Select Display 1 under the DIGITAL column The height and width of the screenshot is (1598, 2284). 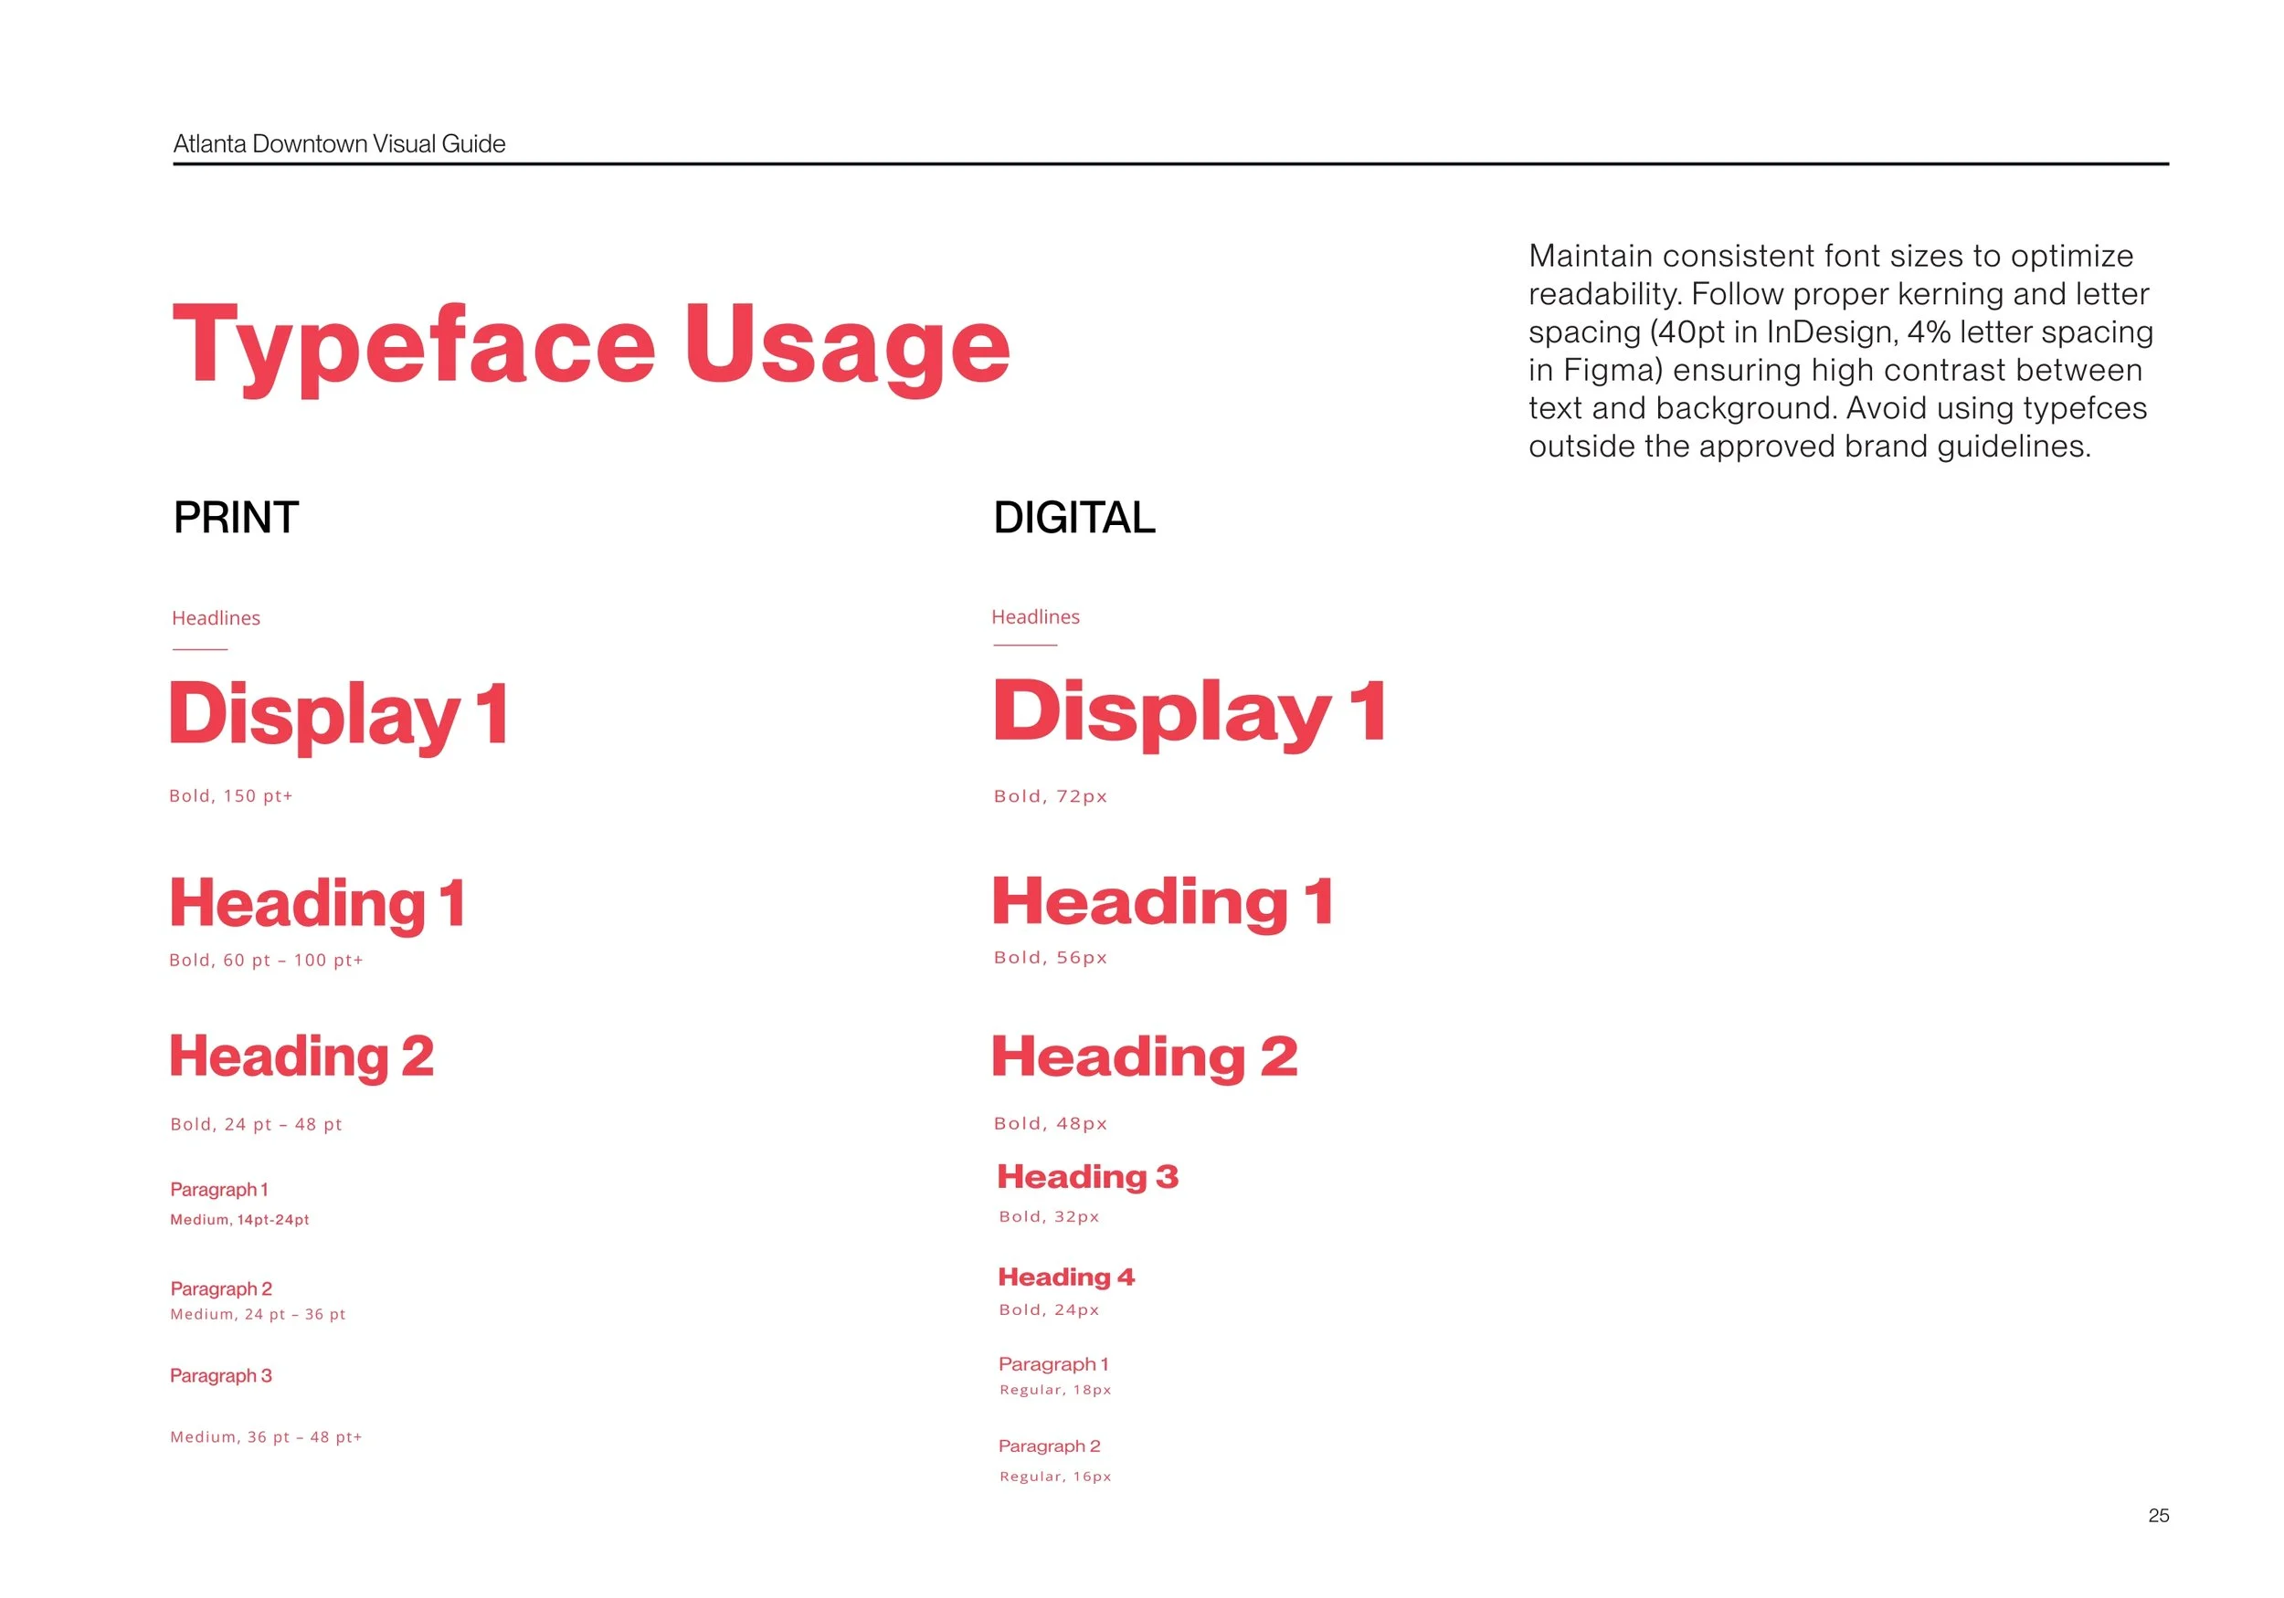coord(1190,712)
